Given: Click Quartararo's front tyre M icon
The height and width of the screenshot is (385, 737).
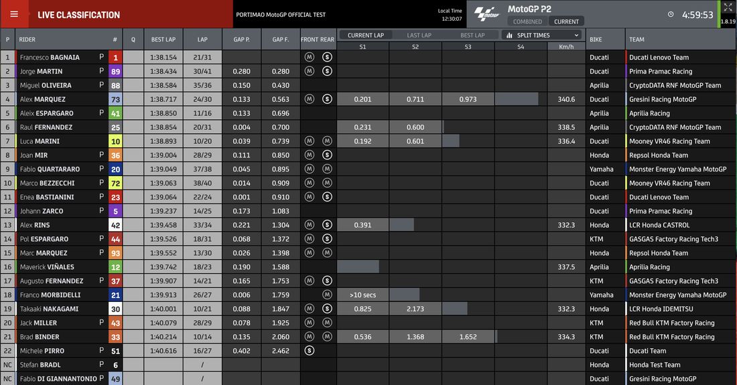Looking at the screenshot, I should coord(310,169).
